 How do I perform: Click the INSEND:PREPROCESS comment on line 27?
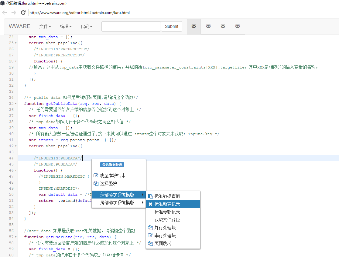click(x=59, y=55)
